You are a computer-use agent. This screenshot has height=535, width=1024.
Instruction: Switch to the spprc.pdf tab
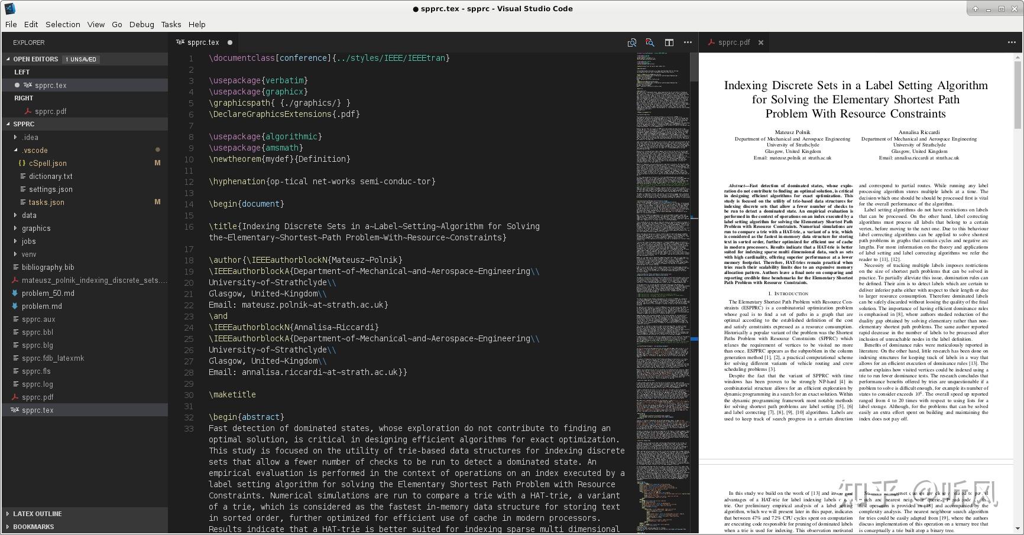[735, 42]
